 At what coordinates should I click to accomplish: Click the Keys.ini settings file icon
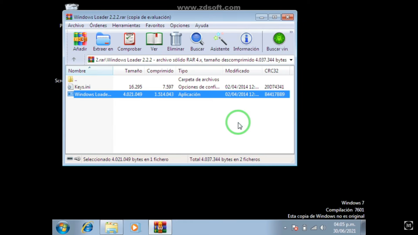70,87
